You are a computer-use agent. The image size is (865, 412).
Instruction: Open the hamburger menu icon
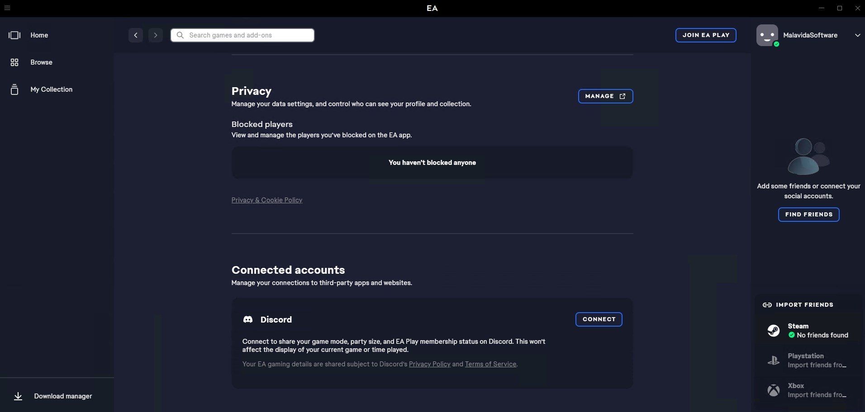(x=7, y=8)
